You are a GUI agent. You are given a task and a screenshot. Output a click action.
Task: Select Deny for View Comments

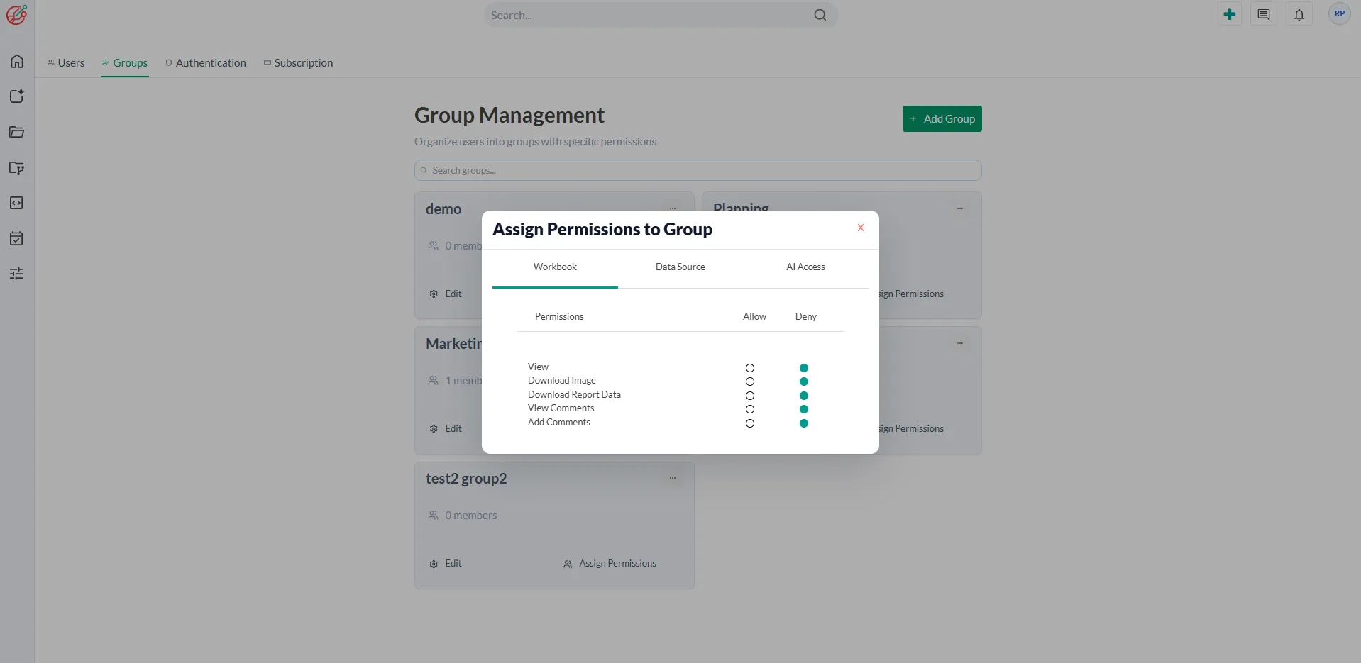pos(804,409)
